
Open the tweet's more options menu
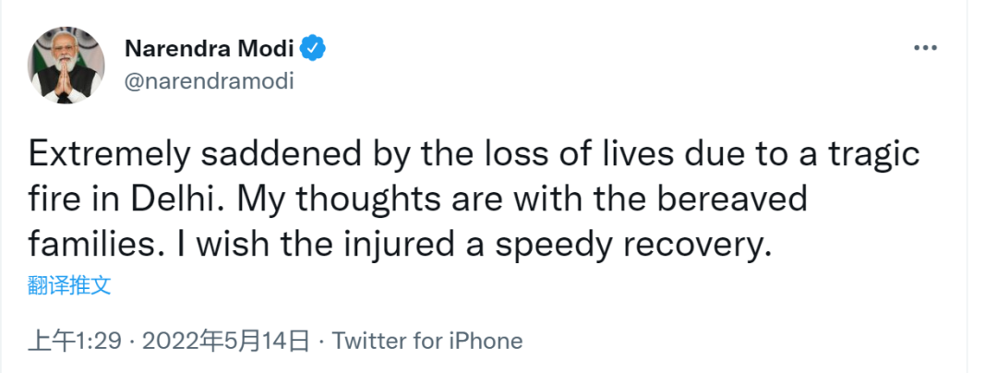coord(925,47)
